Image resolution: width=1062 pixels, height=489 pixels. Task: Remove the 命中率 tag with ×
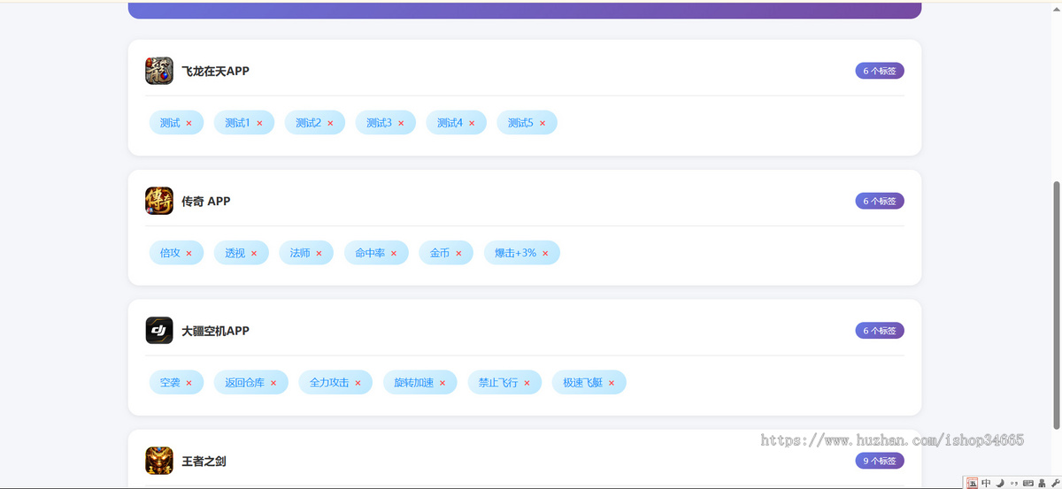pyautogui.click(x=394, y=254)
